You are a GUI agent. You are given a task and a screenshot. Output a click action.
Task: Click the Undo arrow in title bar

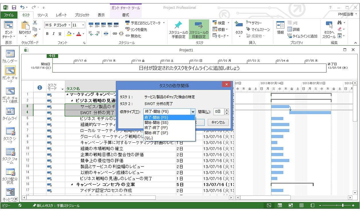click(x=22, y=7)
